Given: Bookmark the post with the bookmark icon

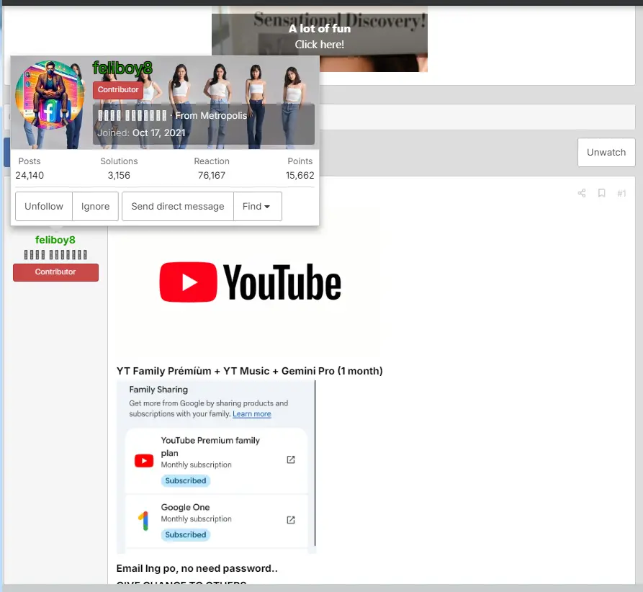Looking at the screenshot, I should click(x=601, y=193).
